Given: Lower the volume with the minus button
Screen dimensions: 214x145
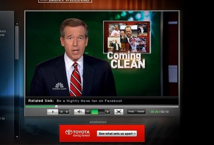Looking at the screenshot, I should click(x=88, y=112).
